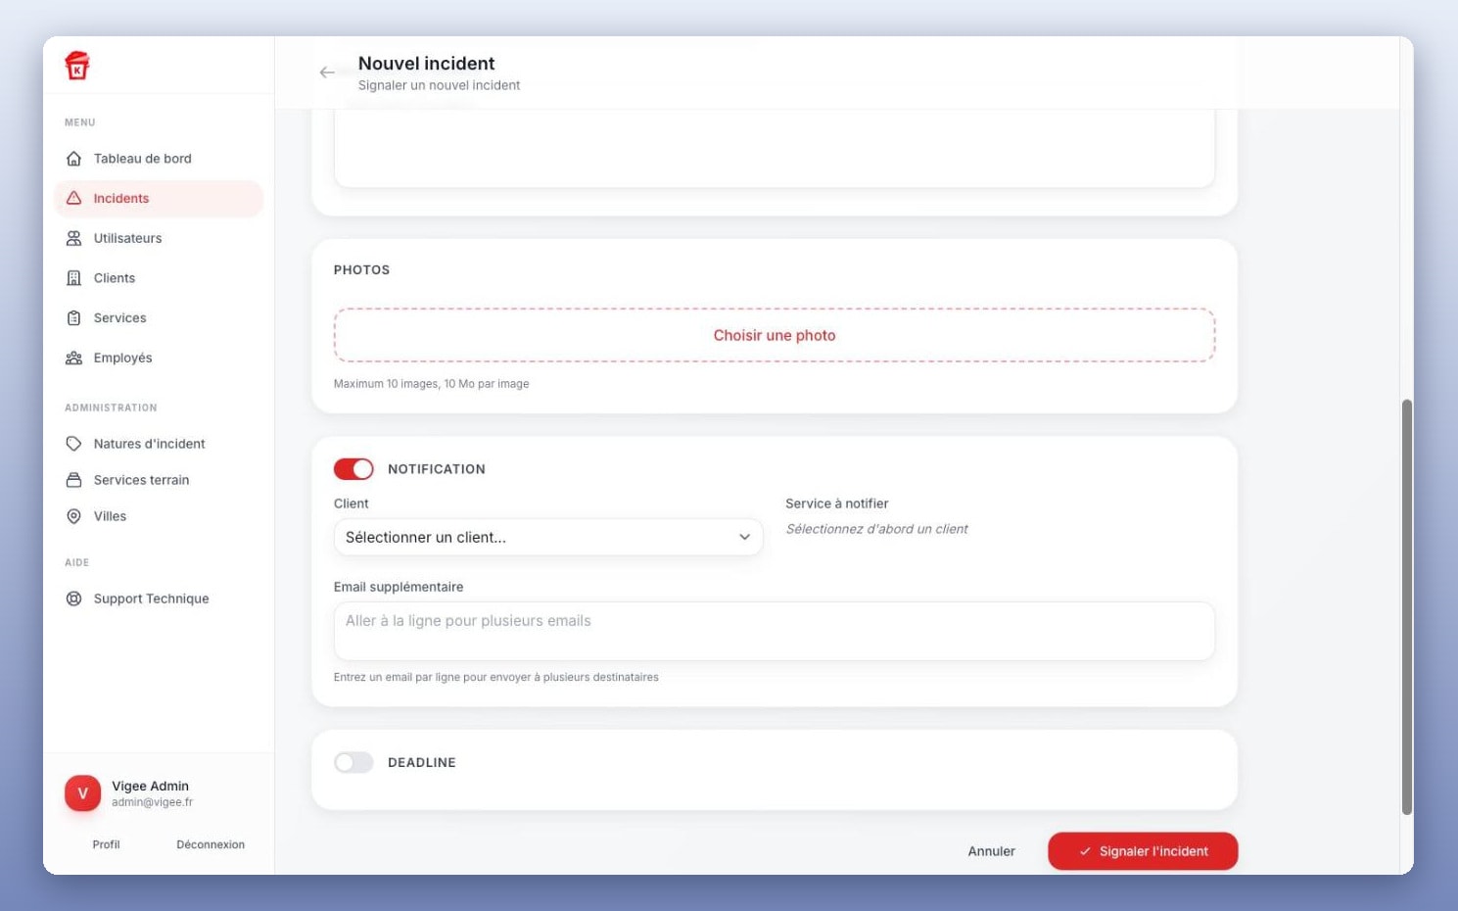Click Choisir une photo upload button
The image size is (1458, 911).
point(775,335)
